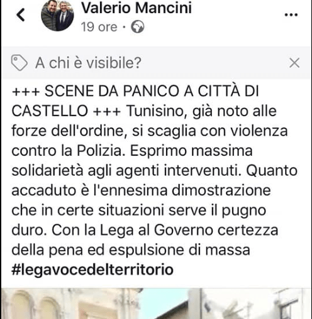The image size is (312, 319).
Task: Open the Valerio Mancini profile name link
Action: pyautogui.click(x=136, y=8)
